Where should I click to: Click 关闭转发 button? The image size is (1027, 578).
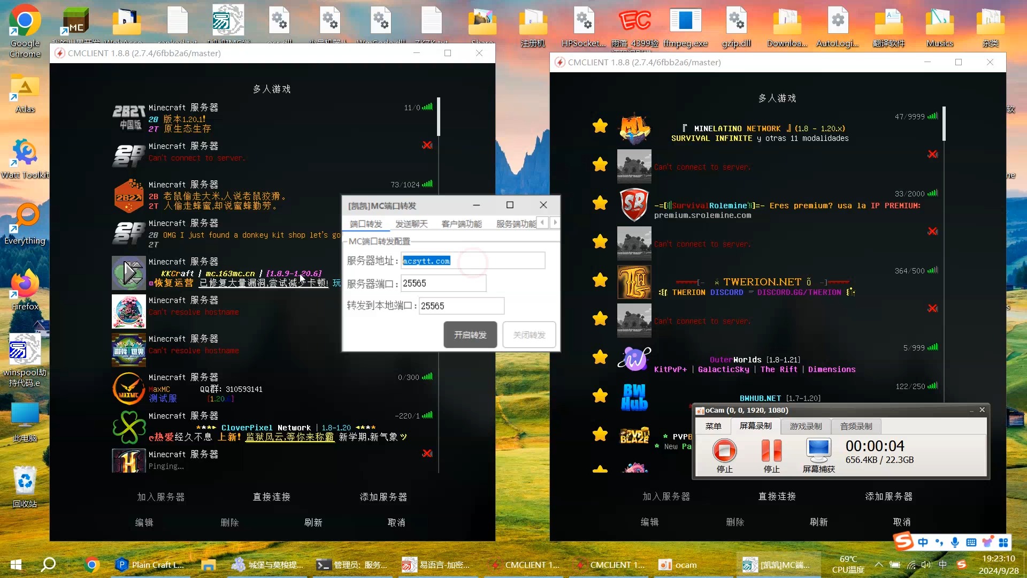tap(529, 335)
